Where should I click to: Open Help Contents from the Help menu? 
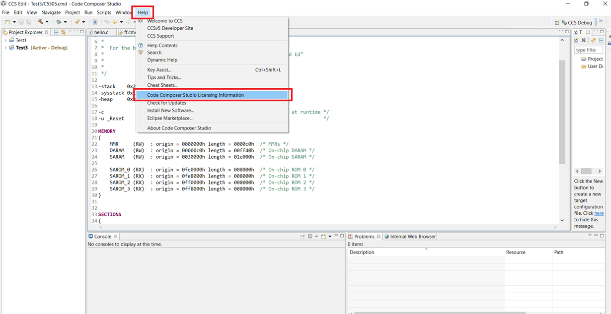click(212, 45)
